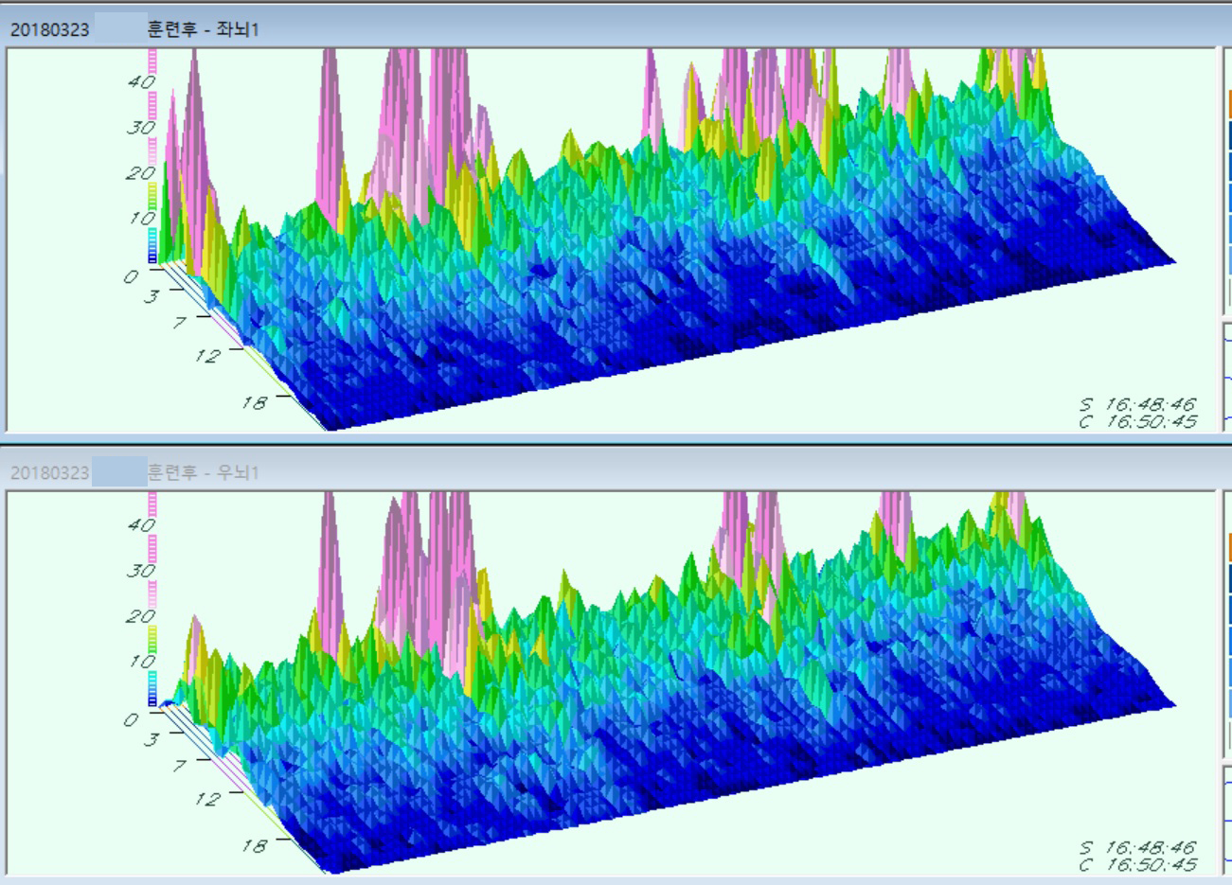Select the 우뇌1 window title bar
Image resolution: width=1232 pixels, height=885 pixels.
coord(606,471)
